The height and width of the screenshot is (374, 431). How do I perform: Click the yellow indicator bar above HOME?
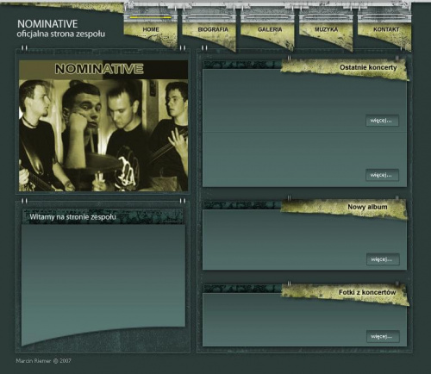click(x=150, y=17)
